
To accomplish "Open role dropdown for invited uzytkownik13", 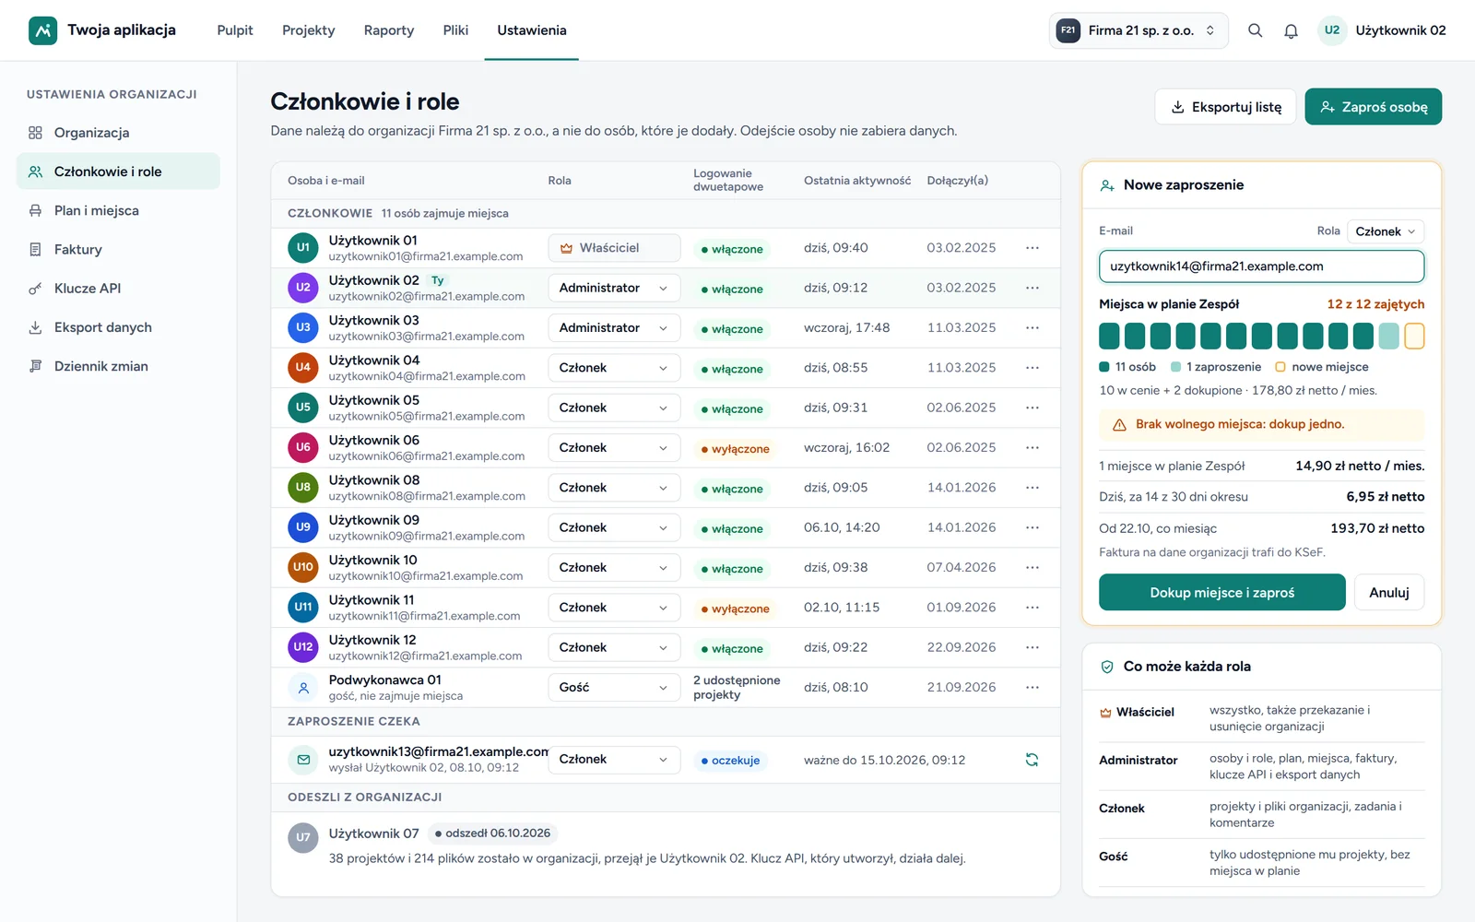I will pyautogui.click(x=614, y=760).
